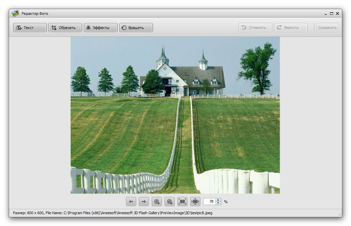Fit image to window size

coord(195,202)
